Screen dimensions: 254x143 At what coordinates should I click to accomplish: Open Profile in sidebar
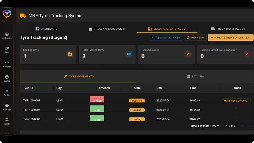tap(7, 92)
